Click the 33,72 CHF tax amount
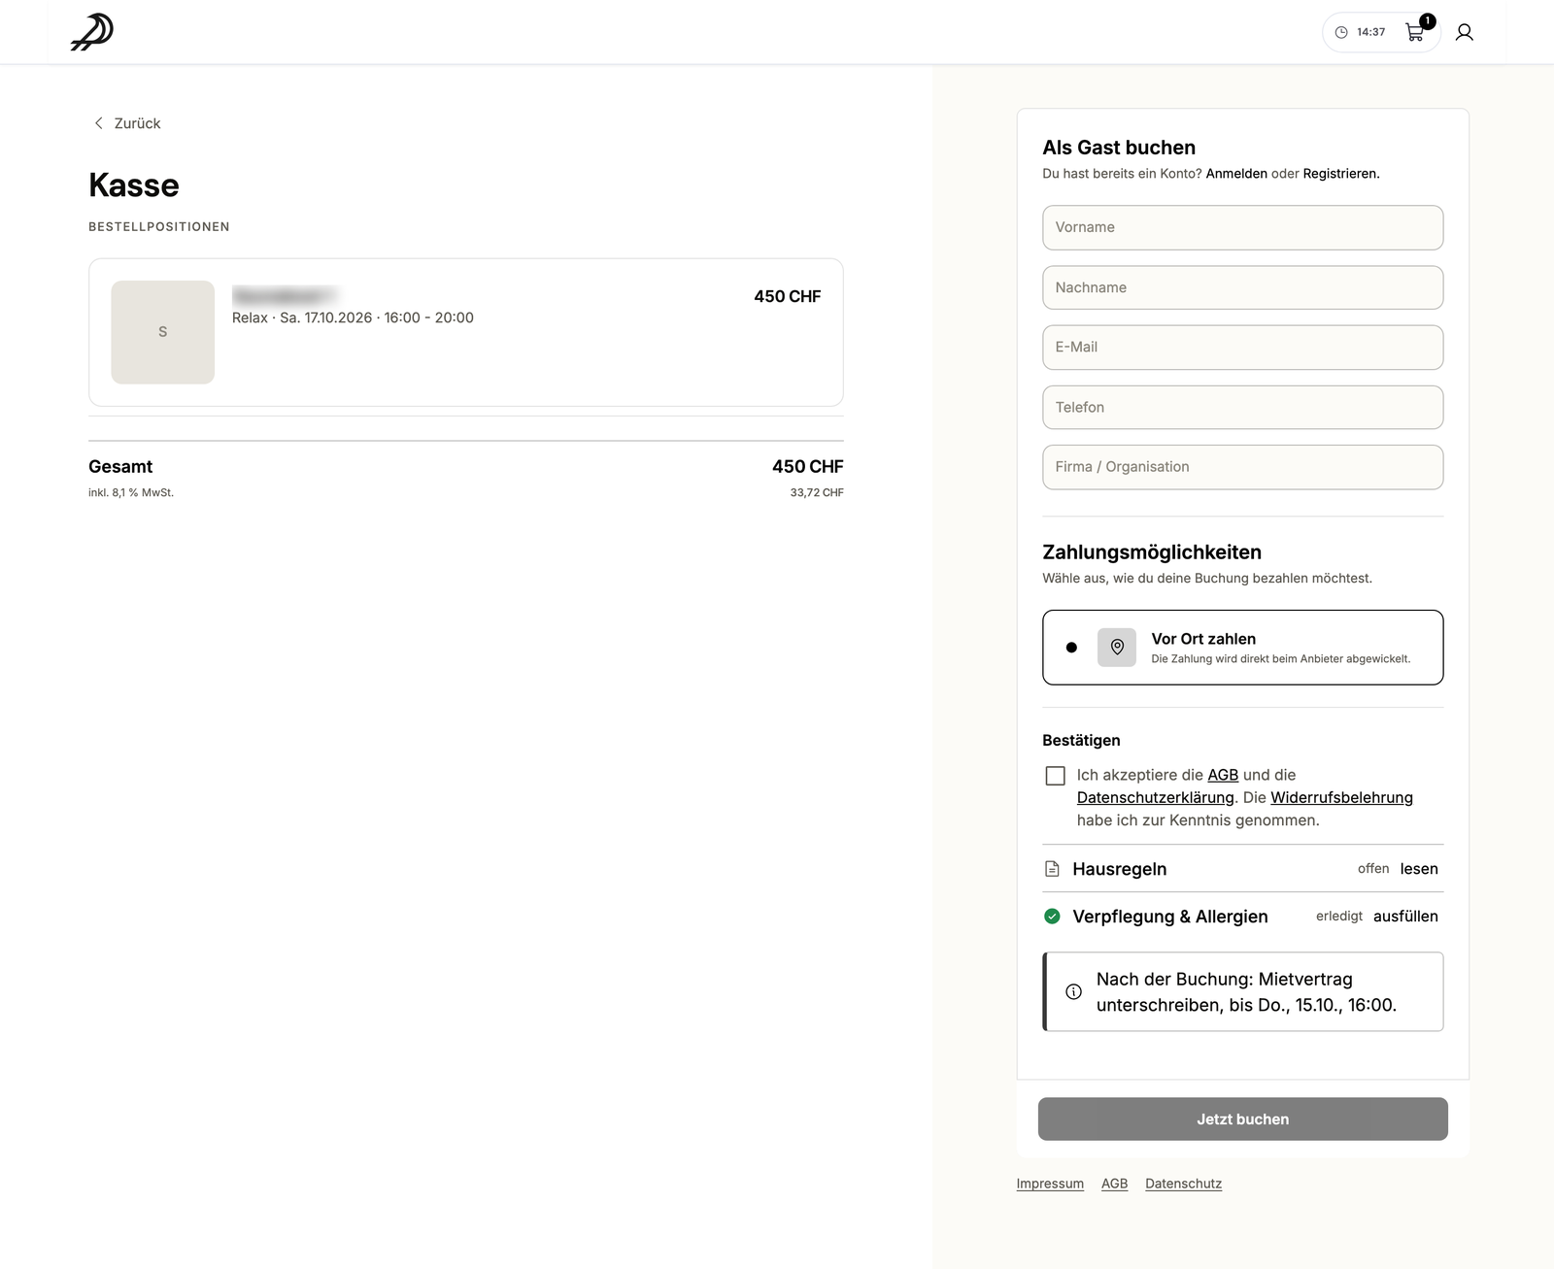1554x1269 pixels. (x=817, y=493)
